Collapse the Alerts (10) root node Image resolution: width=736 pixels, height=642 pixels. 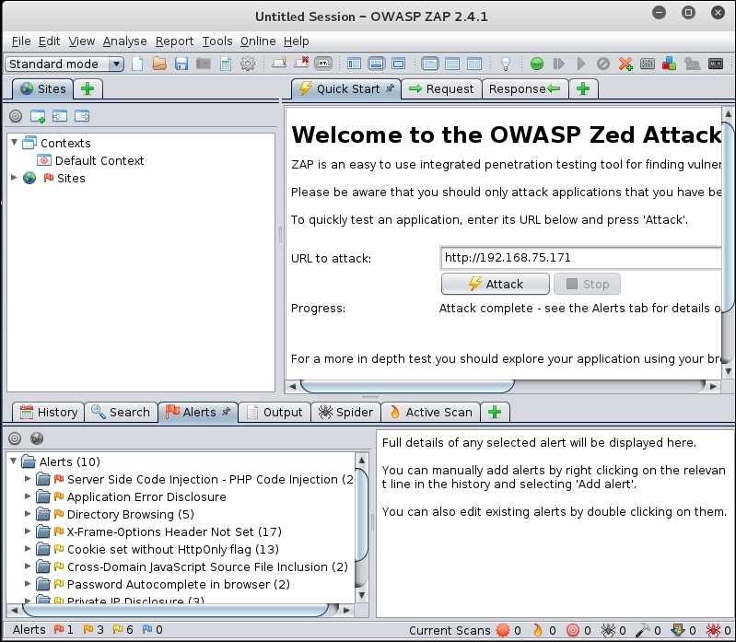(x=14, y=461)
